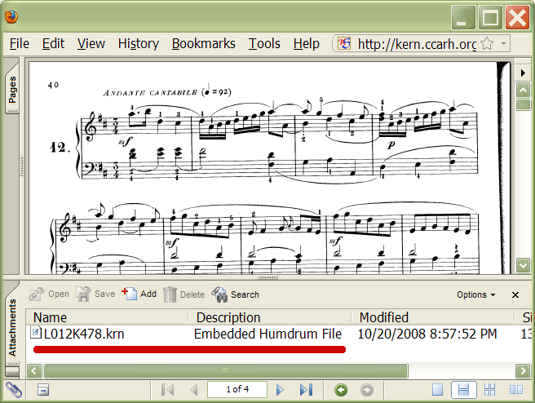Jump to the last page
The width and height of the screenshot is (535, 403).
pyautogui.click(x=306, y=390)
